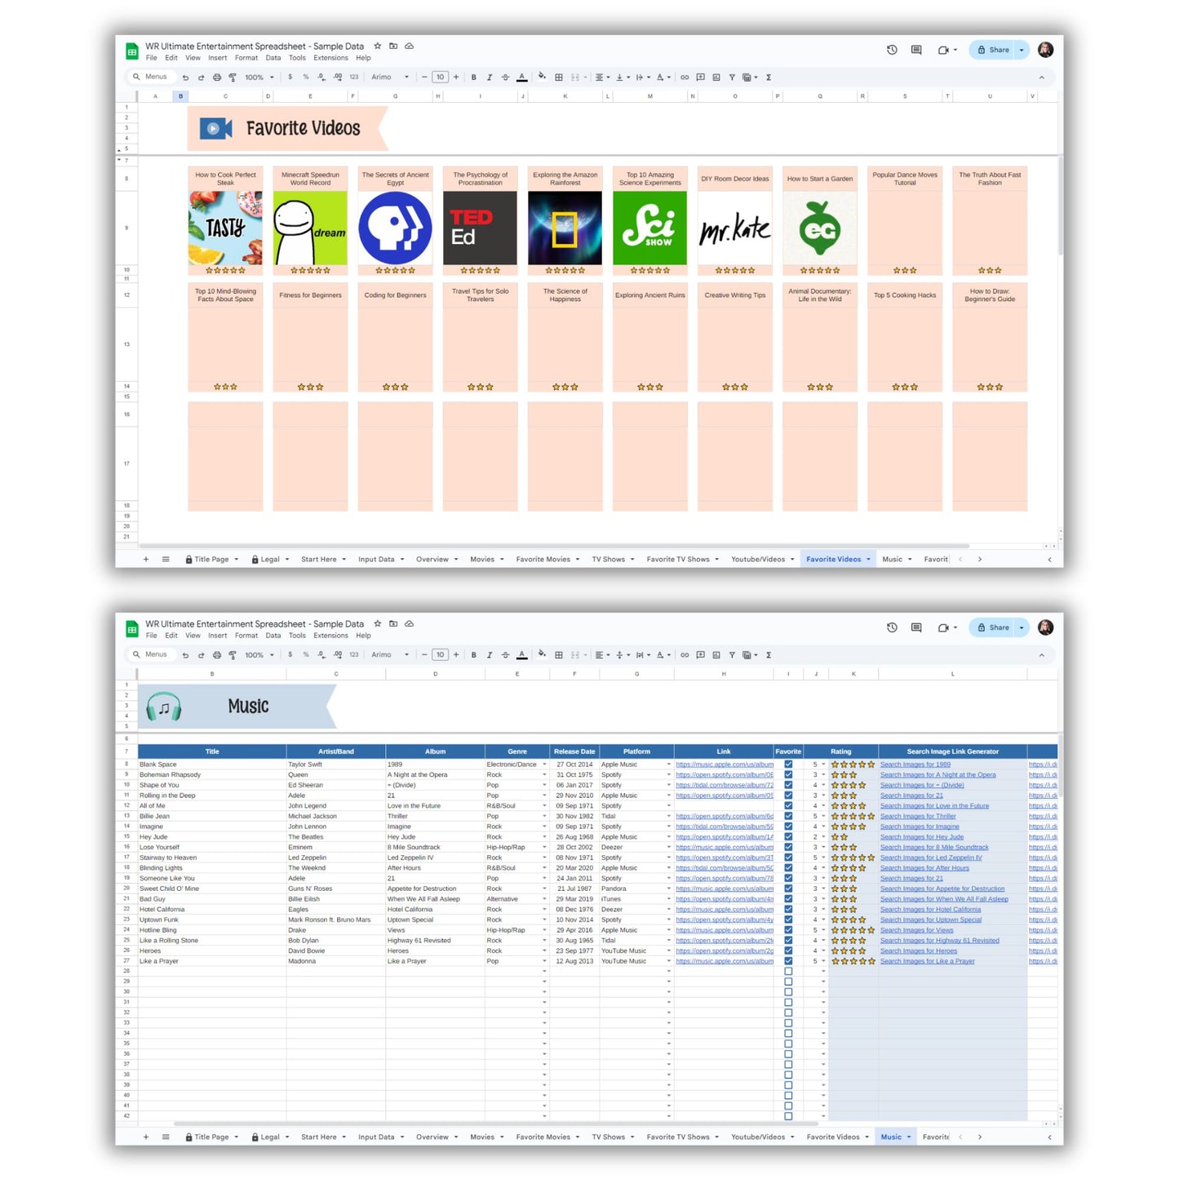Switch to Movies tab in Favorite Videos window
The image size is (1179, 1179).
click(482, 560)
